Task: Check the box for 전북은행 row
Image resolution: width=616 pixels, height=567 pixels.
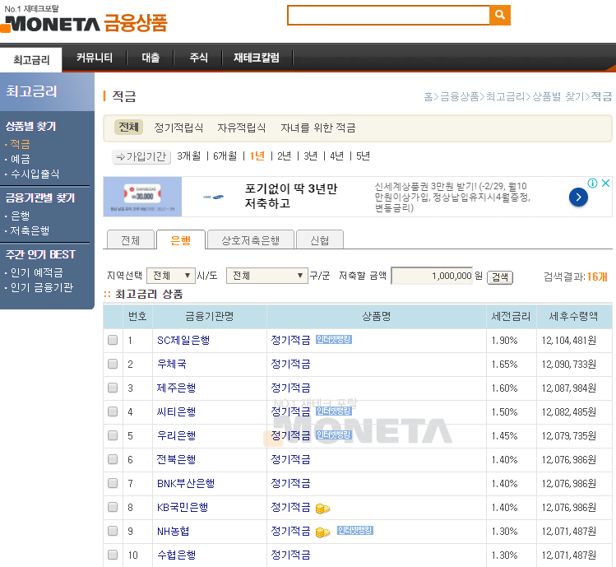Action: [113, 459]
